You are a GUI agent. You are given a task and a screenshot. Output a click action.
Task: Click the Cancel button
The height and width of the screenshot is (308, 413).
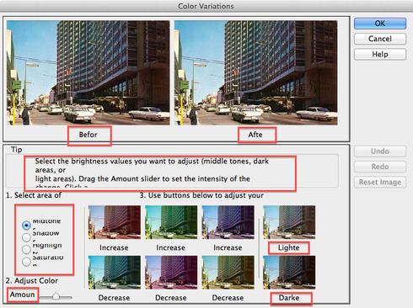pyautogui.click(x=380, y=39)
